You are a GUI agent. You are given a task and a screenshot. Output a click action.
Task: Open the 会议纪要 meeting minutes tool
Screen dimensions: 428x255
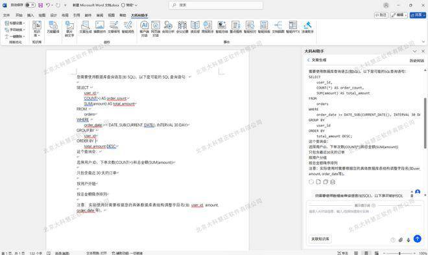(182, 27)
